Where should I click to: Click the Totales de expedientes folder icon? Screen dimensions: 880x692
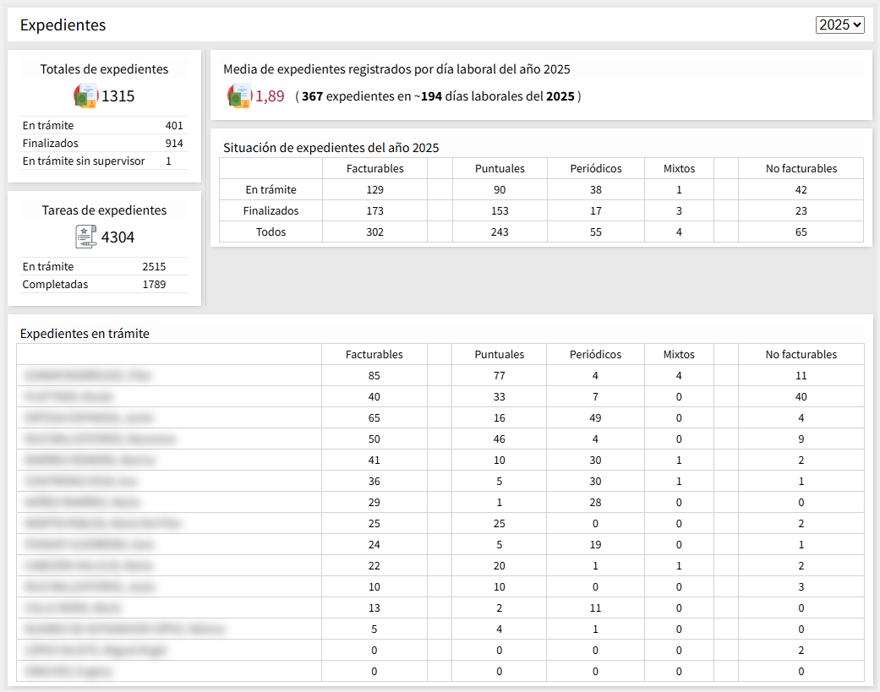(x=86, y=96)
